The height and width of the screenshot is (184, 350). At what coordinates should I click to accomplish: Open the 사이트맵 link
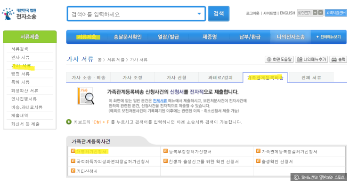(x=269, y=13)
